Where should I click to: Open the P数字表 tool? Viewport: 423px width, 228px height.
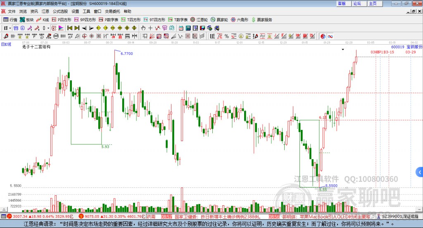109,20
